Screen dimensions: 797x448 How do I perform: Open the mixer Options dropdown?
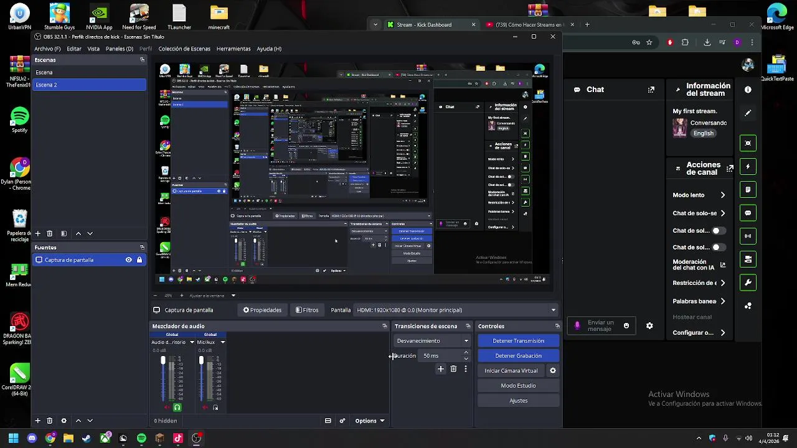[369, 421]
